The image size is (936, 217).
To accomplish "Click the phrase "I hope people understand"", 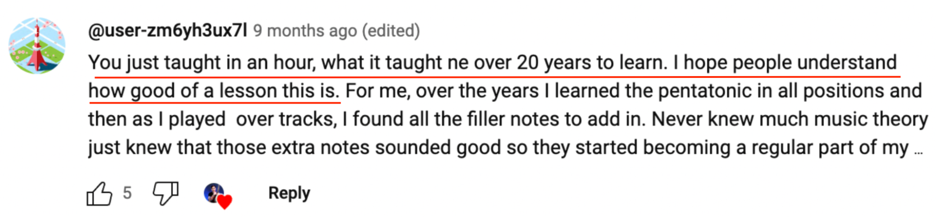I will [x=785, y=63].
